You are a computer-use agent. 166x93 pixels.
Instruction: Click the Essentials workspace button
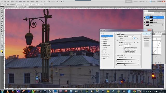[128, 2]
